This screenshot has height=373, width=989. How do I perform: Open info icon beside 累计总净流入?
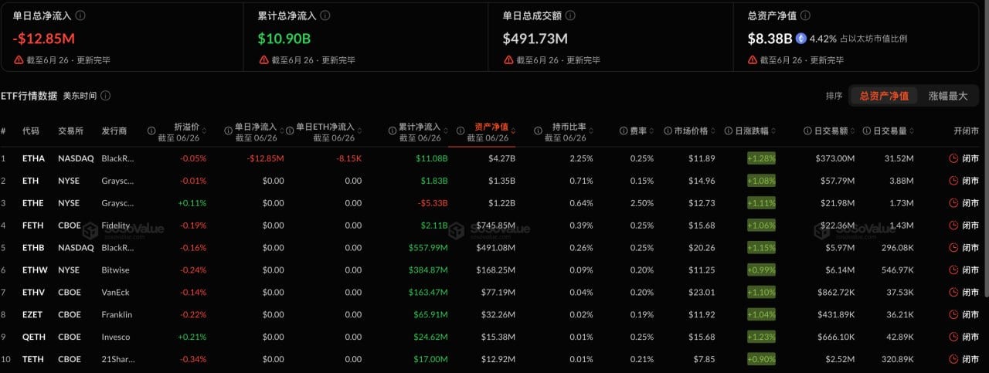(x=325, y=15)
